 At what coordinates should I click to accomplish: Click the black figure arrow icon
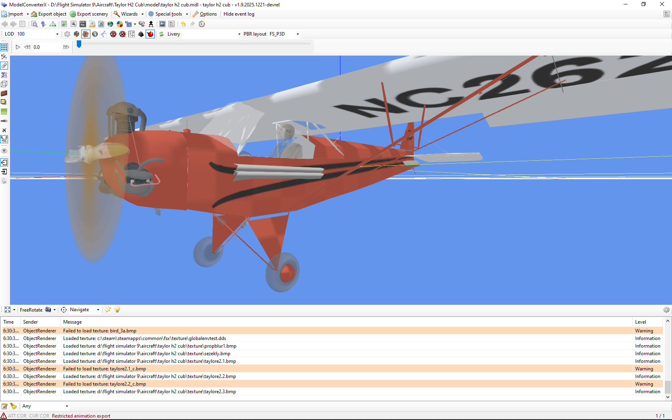point(151,24)
